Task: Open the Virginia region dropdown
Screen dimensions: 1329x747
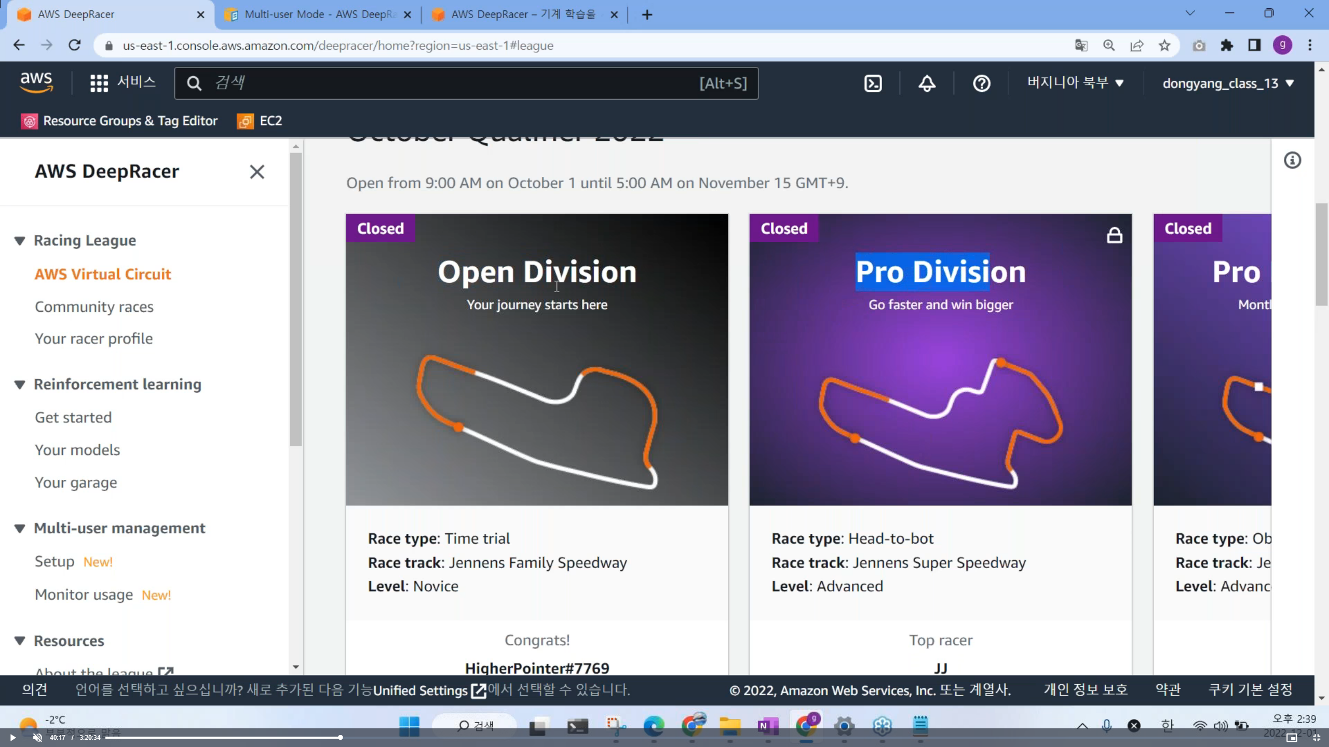Action: (1075, 83)
